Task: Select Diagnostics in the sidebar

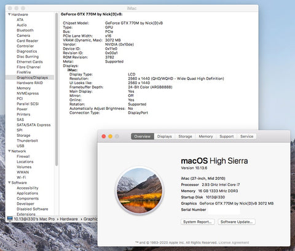Action: (27, 52)
